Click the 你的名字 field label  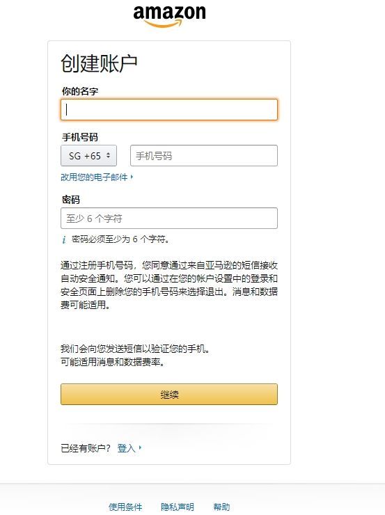[80, 91]
